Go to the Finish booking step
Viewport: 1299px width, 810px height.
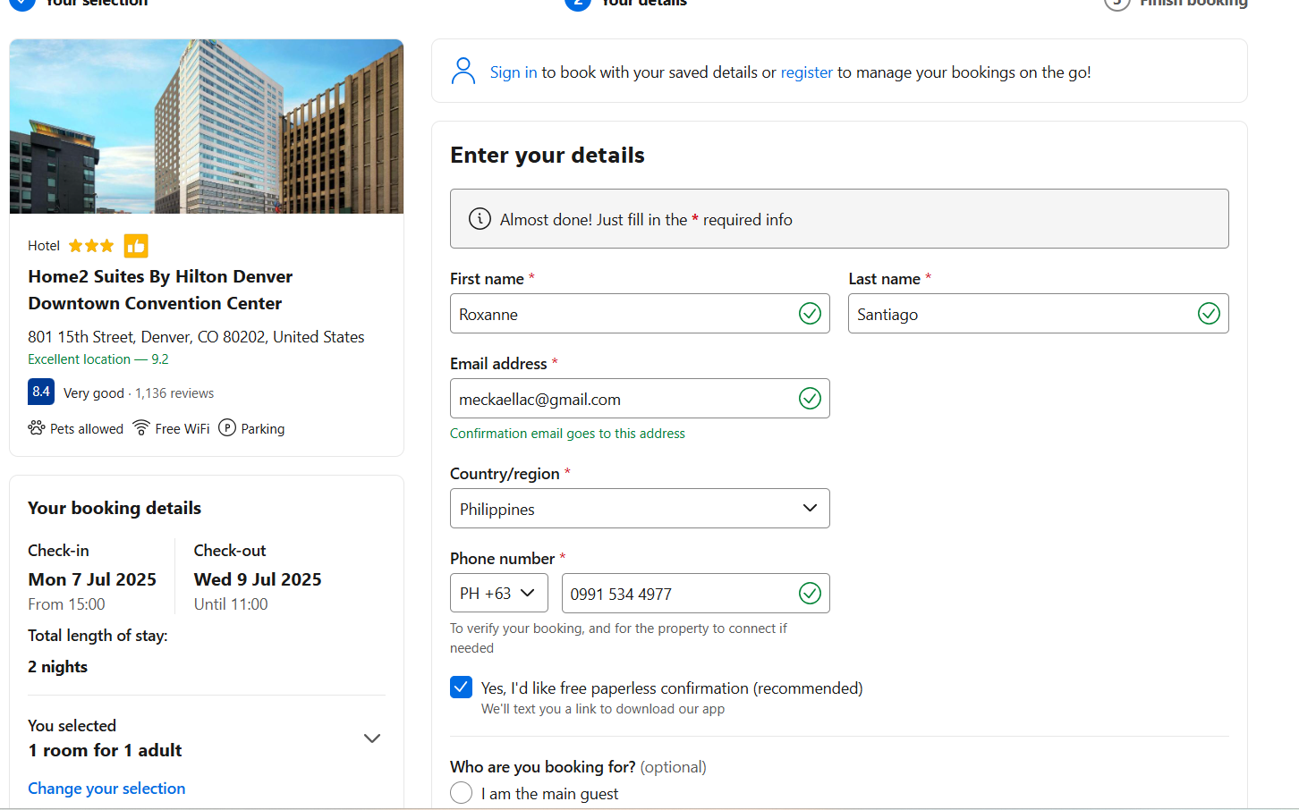tap(1192, 3)
